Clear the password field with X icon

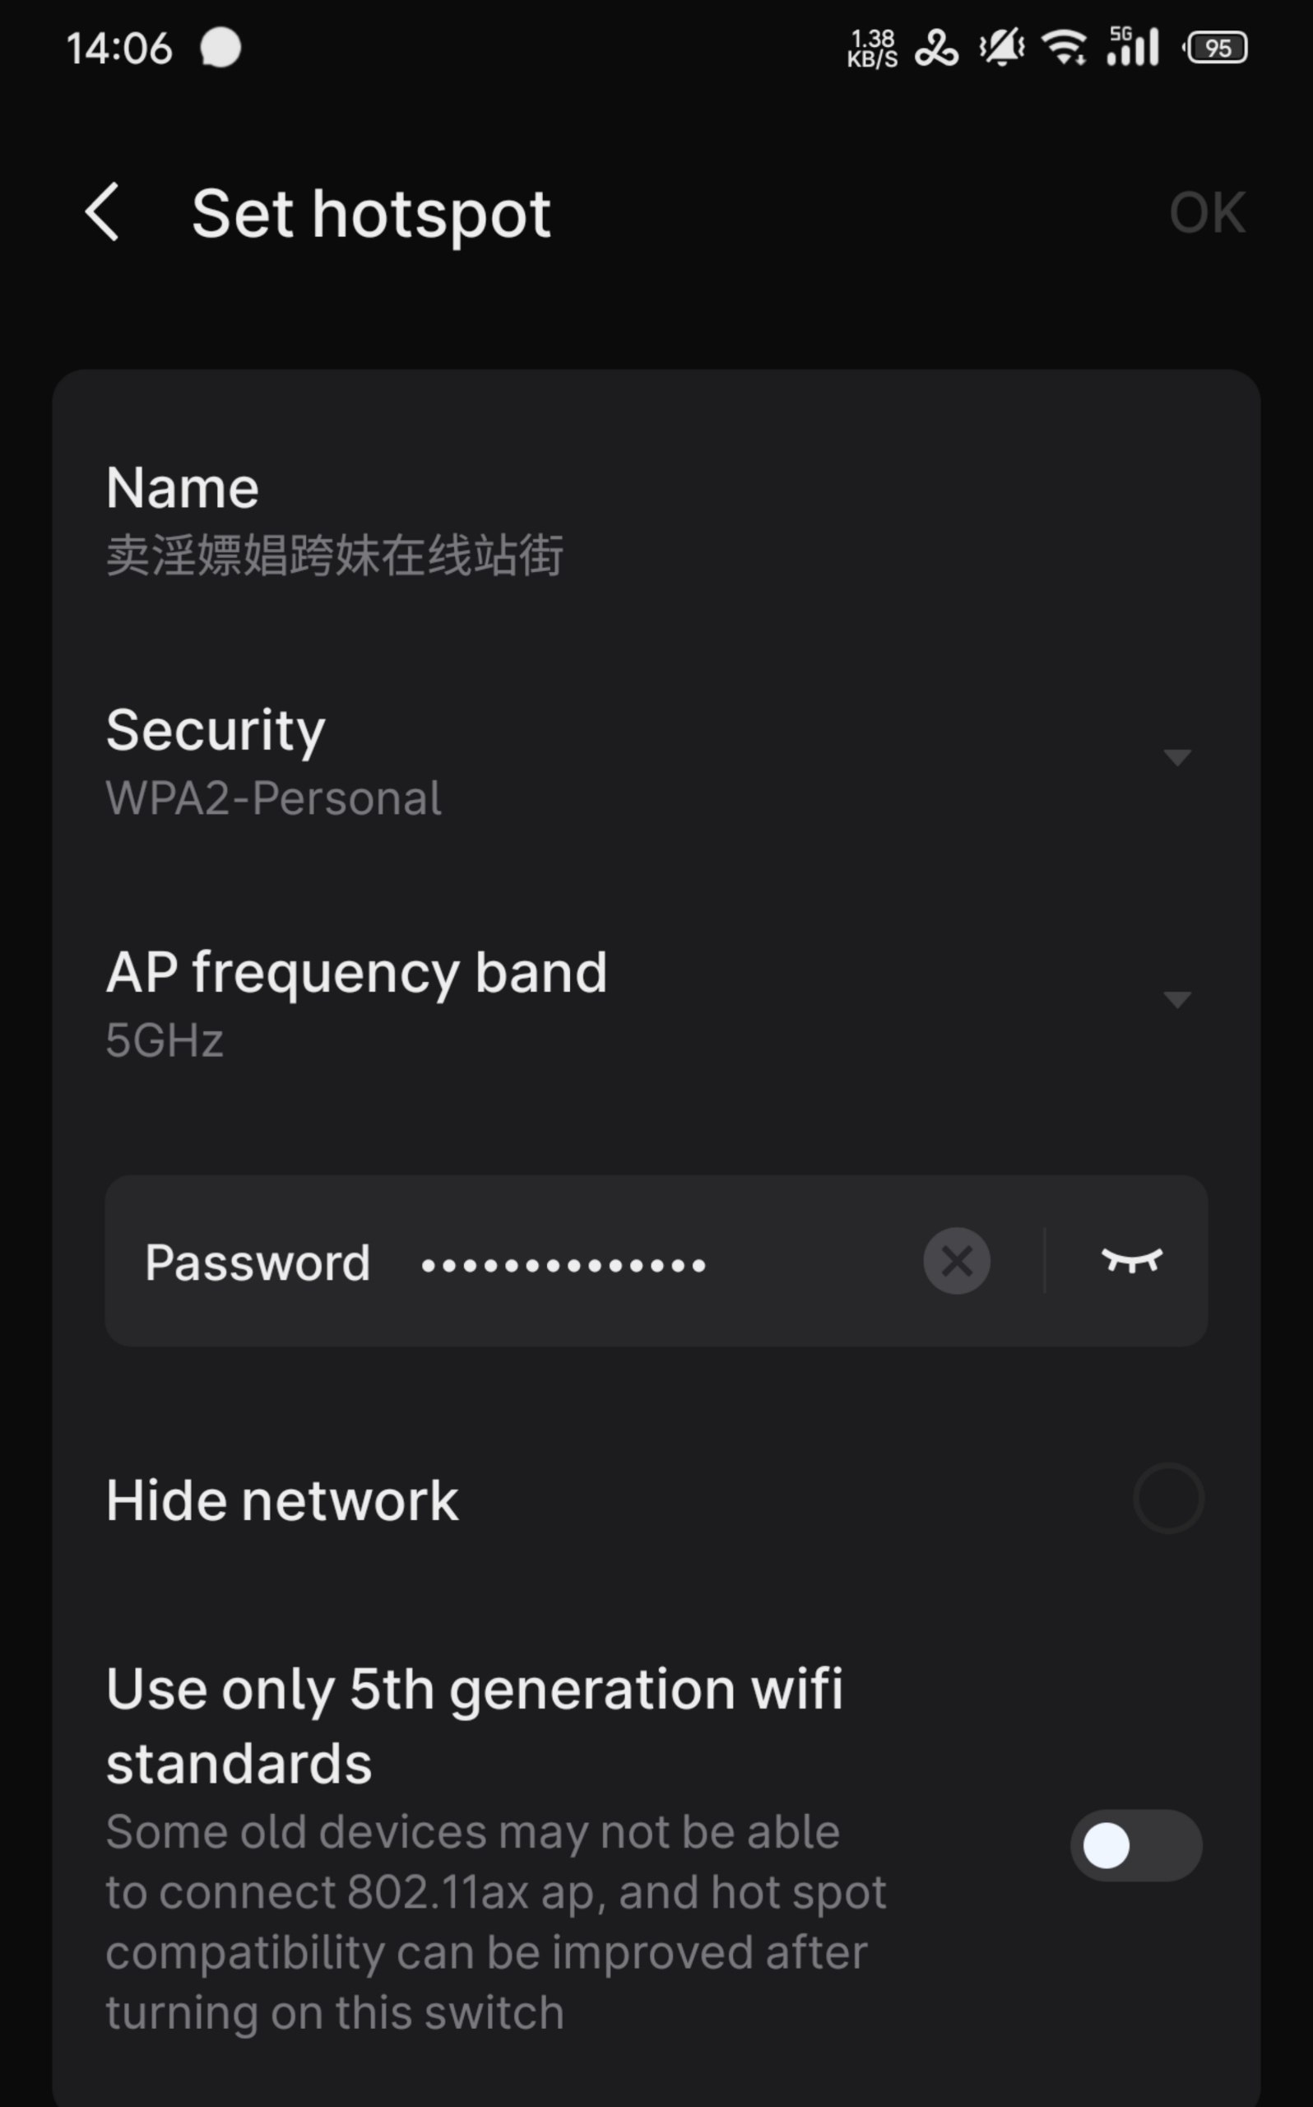tap(956, 1261)
